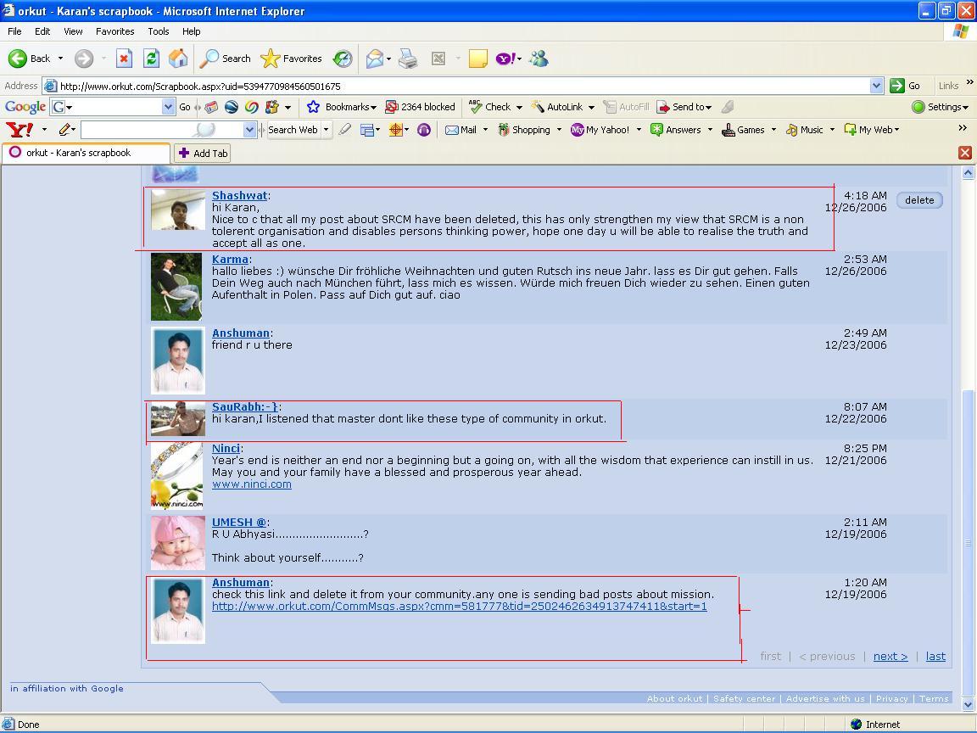The image size is (977, 733).
Task: Run the Check spelling button
Action: pyautogui.click(x=490, y=107)
